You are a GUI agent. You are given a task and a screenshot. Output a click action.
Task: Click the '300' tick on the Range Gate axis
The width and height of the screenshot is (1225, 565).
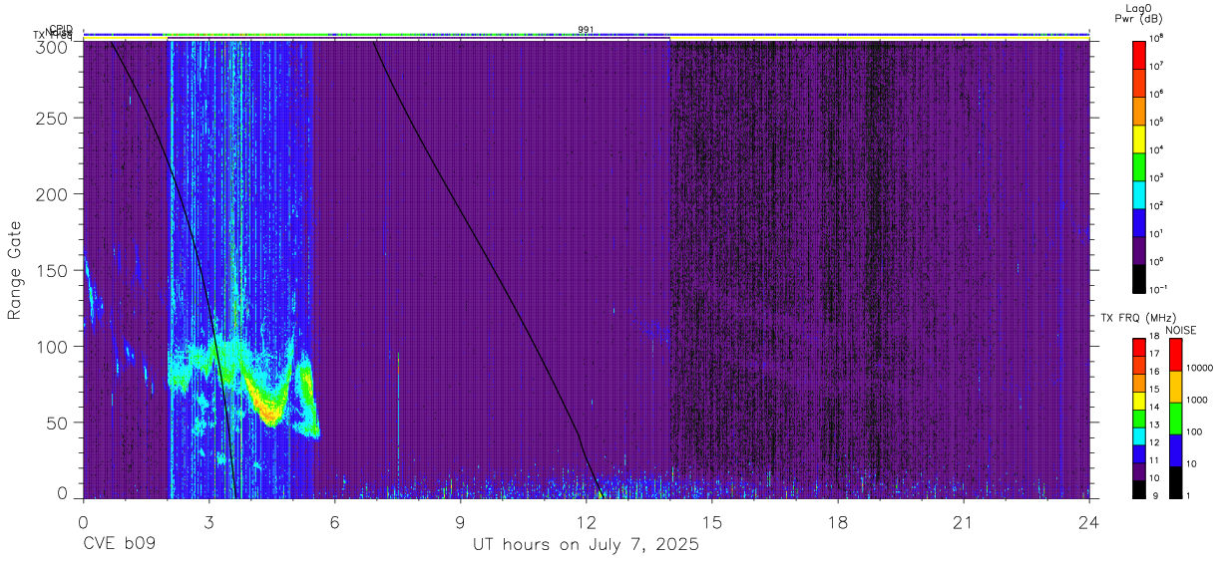click(54, 47)
